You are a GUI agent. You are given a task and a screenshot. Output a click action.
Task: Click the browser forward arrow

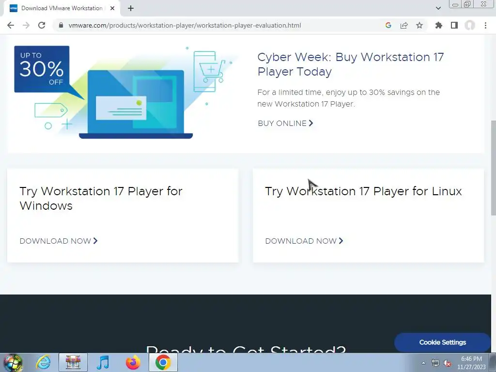coord(26,25)
